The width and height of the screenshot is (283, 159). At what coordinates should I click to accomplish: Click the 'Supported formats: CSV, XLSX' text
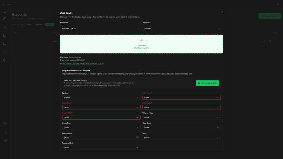click(73, 60)
